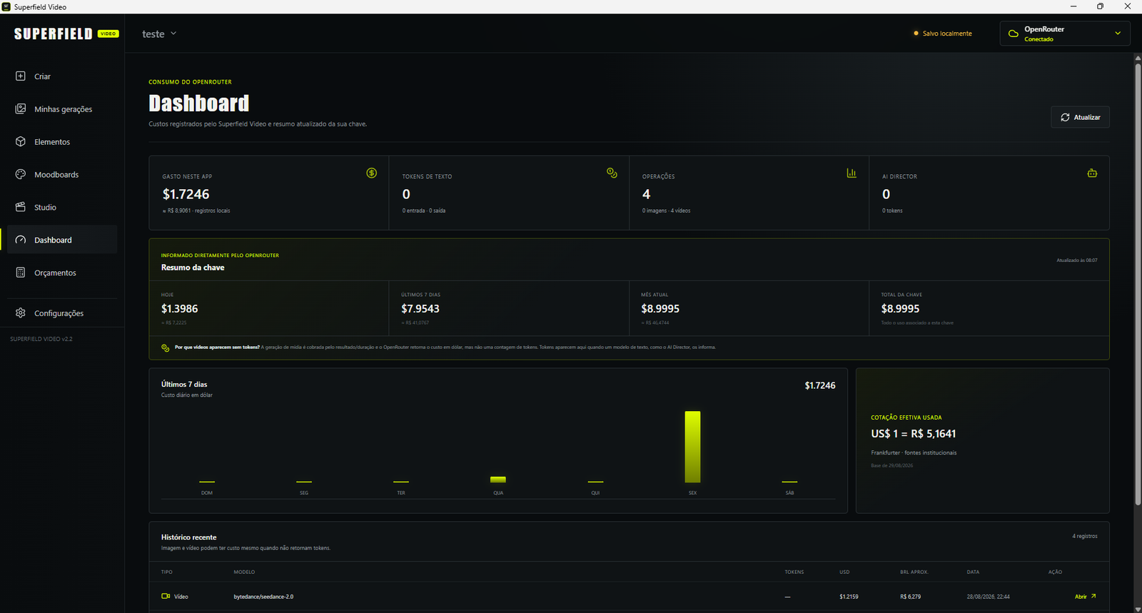
Task: Click the $8.9995 value under Total da chave
Action: (x=900, y=308)
